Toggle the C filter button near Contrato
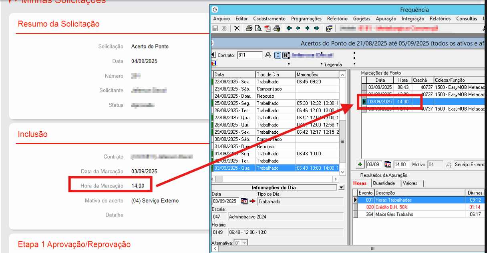This screenshot has width=487, height=253. point(278,55)
